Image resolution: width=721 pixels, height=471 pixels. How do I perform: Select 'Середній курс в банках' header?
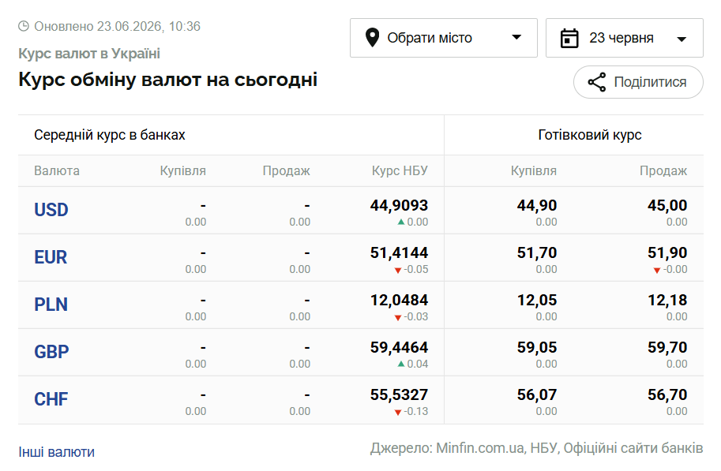(x=110, y=135)
